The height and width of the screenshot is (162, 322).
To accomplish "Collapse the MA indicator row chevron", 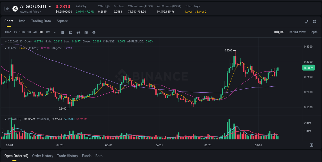I will (x=5, y=48).
